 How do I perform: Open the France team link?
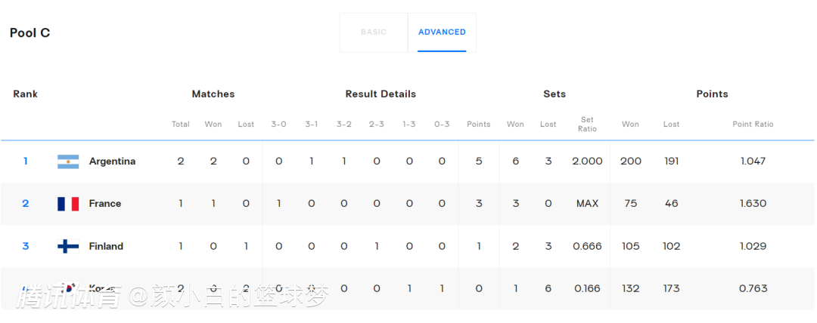pos(105,204)
